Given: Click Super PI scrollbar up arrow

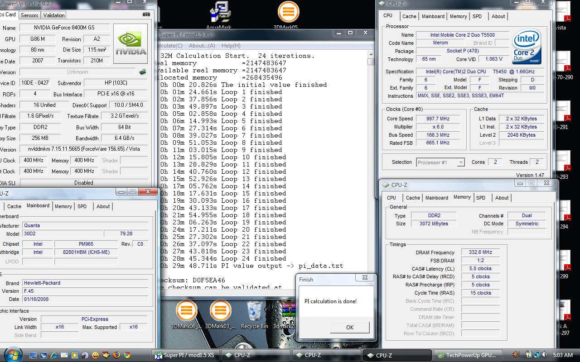Looking at the screenshot, I should 371,54.
